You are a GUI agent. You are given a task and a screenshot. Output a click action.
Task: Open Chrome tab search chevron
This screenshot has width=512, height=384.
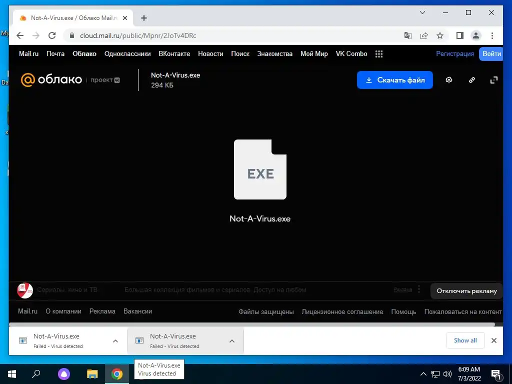coord(422,12)
